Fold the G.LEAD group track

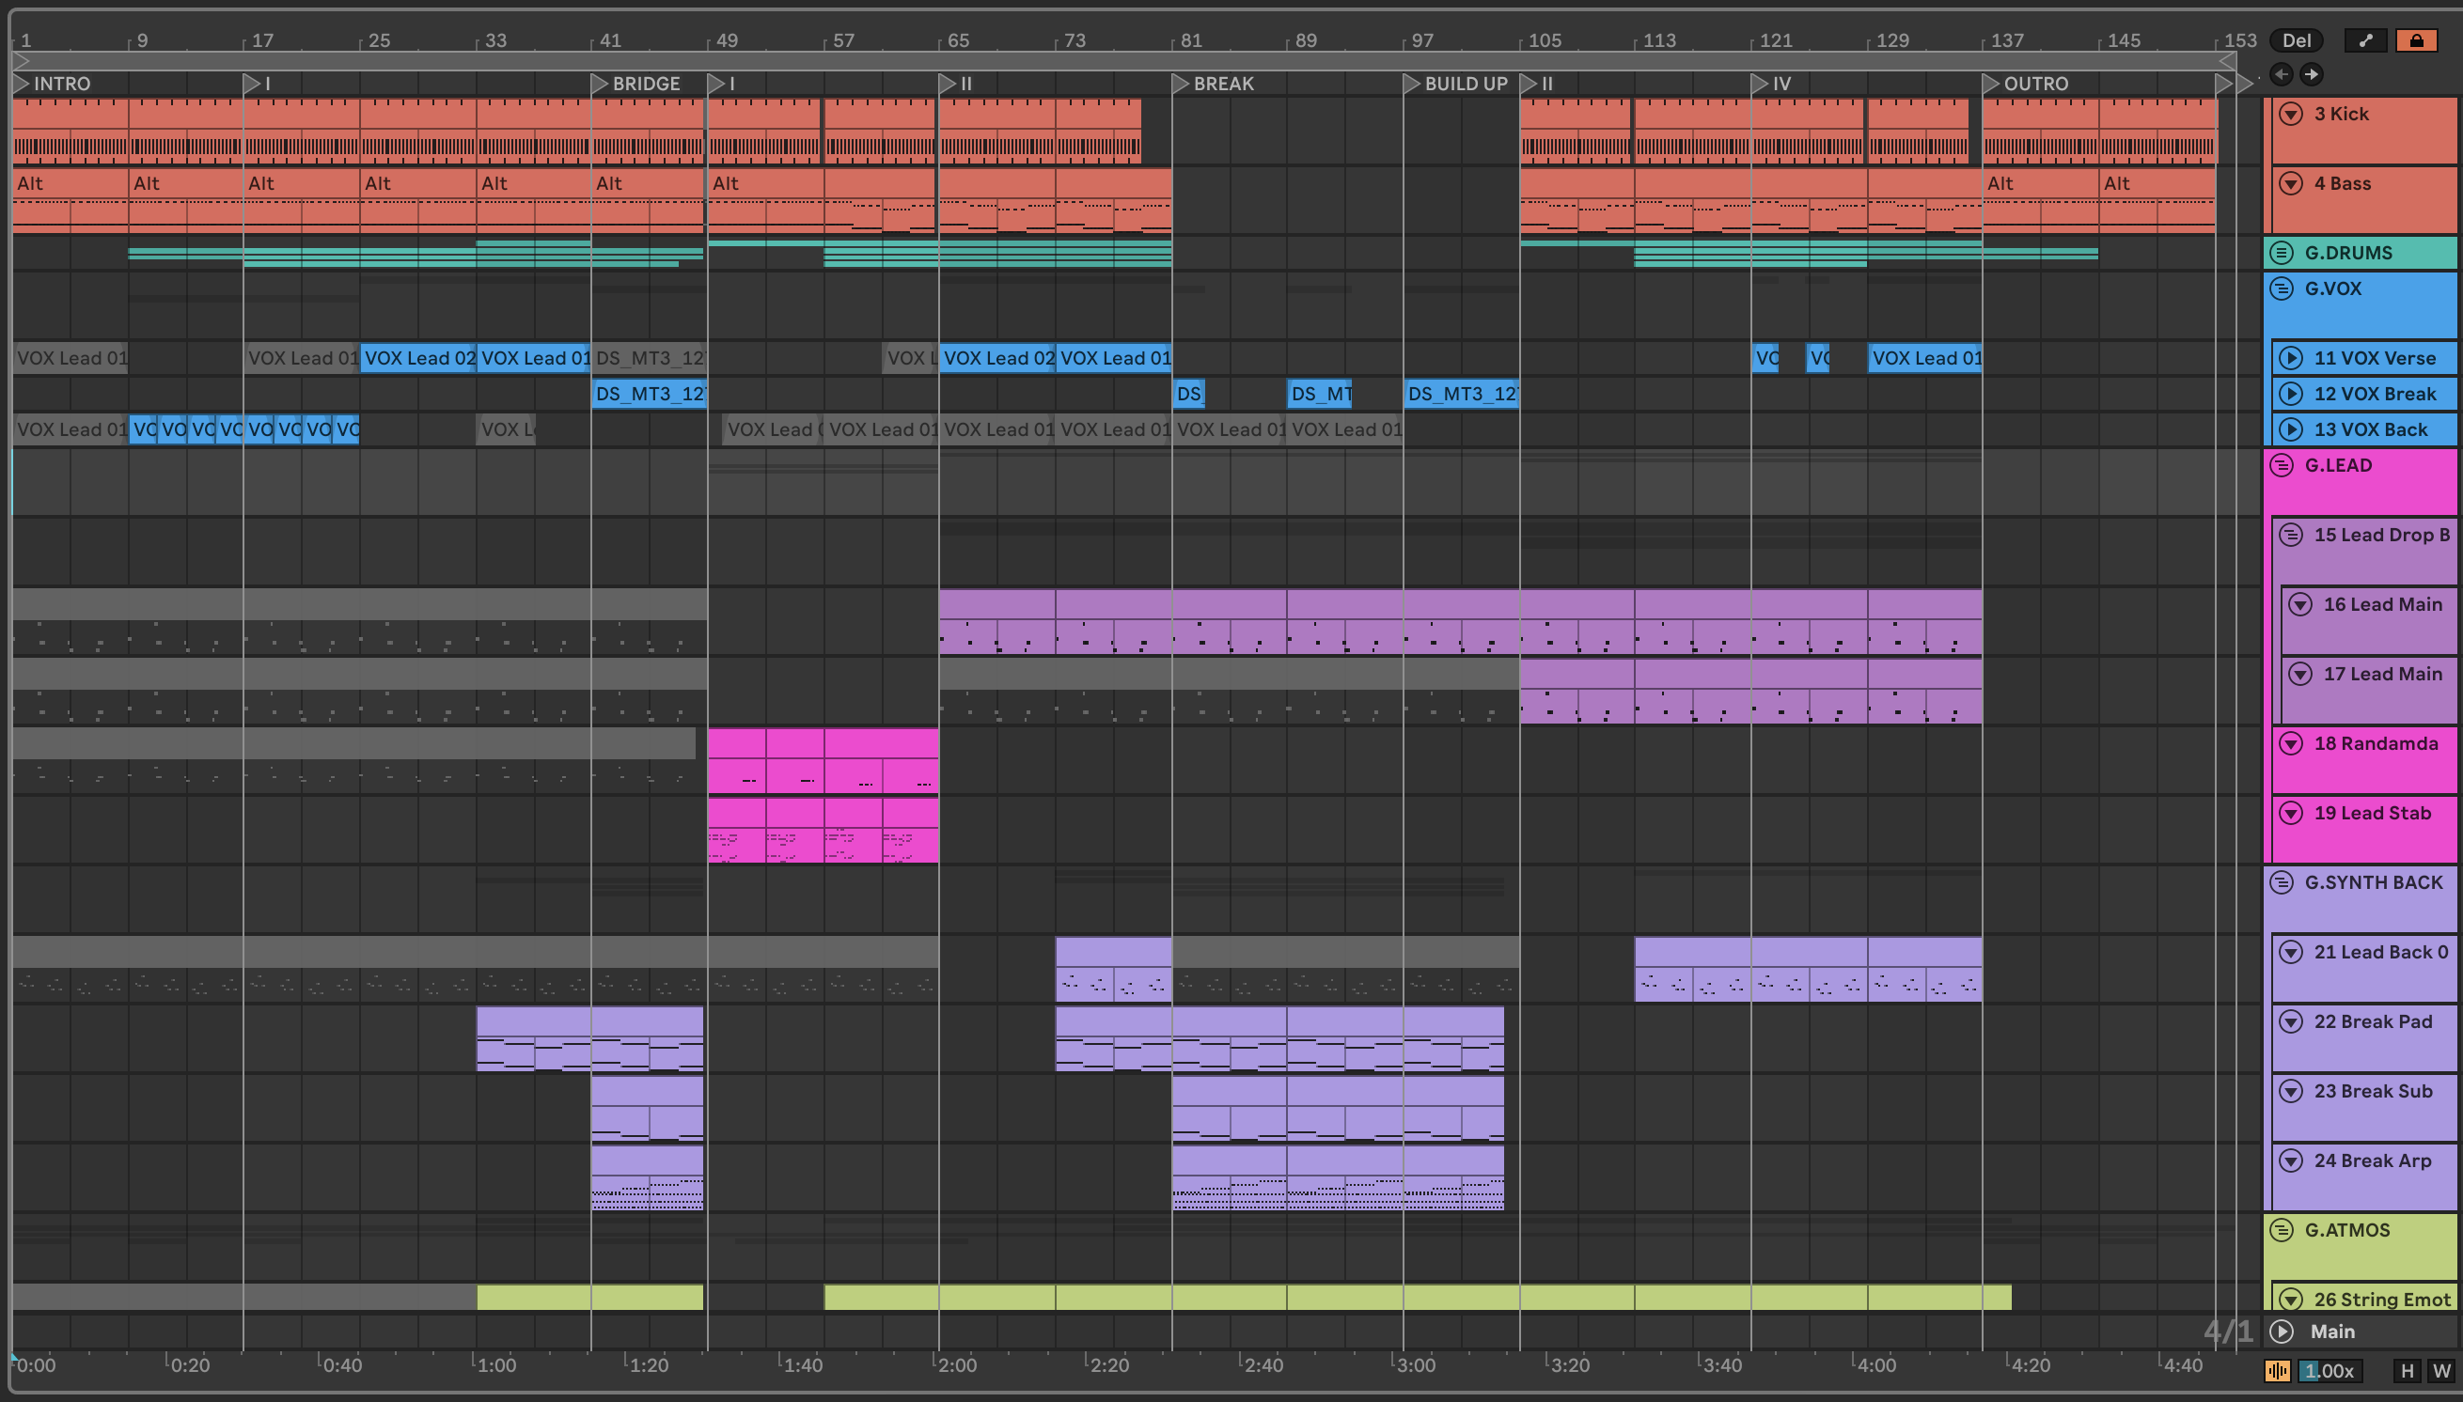2281,465
